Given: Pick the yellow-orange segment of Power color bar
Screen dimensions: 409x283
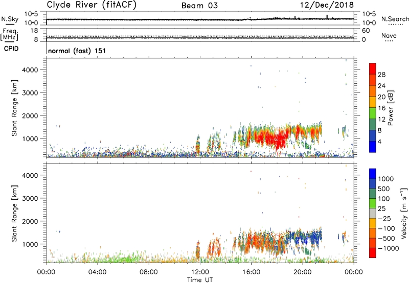Looking at the screenshot, I should (373, 102).
